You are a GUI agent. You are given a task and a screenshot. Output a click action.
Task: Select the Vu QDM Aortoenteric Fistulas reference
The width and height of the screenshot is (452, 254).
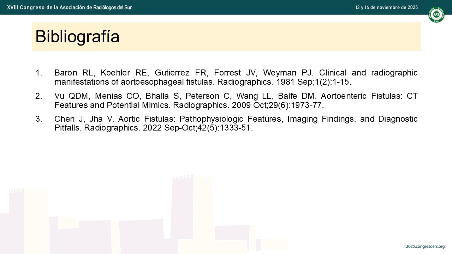coord(236,101)
